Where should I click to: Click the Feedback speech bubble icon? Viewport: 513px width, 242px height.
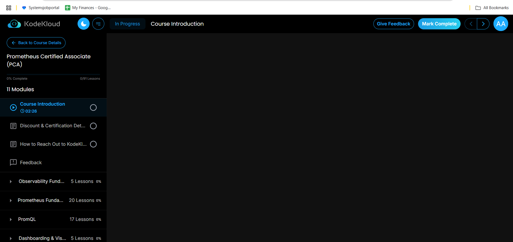click(13, 163)
